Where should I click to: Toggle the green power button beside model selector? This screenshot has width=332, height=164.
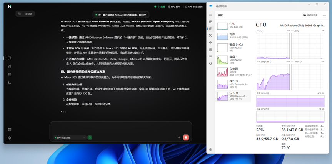90,138
